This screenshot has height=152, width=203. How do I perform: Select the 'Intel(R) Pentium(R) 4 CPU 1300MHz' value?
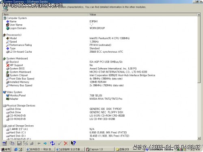click(x=110, y=39)
